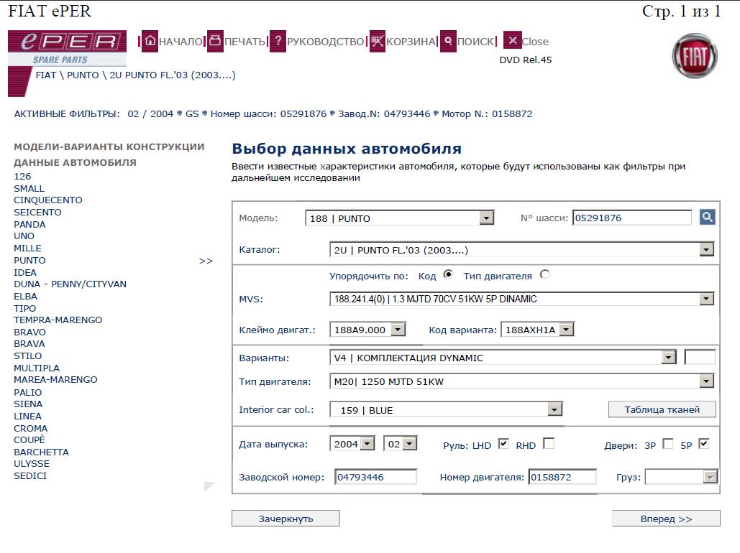The width and height of the screenshot is (740, 553).
Task: Click the shopping cart icon for КОРЗИНА
Action: 378,41
